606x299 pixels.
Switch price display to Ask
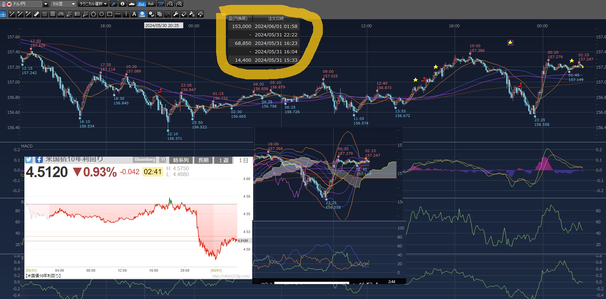tap(151, 4)
